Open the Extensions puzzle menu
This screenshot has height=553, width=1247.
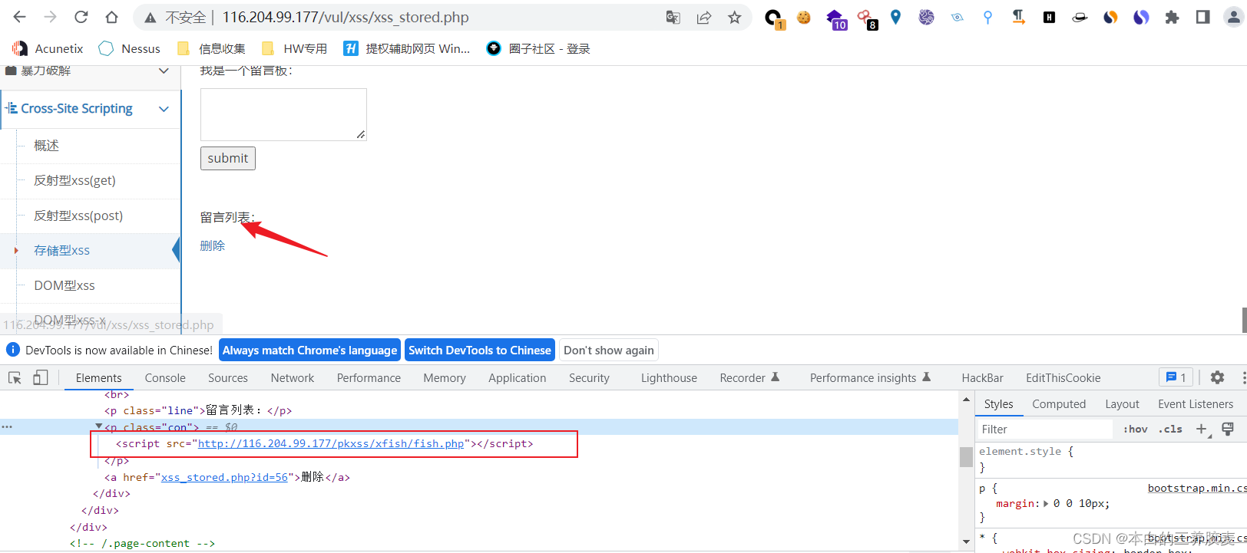point(1172,17)
